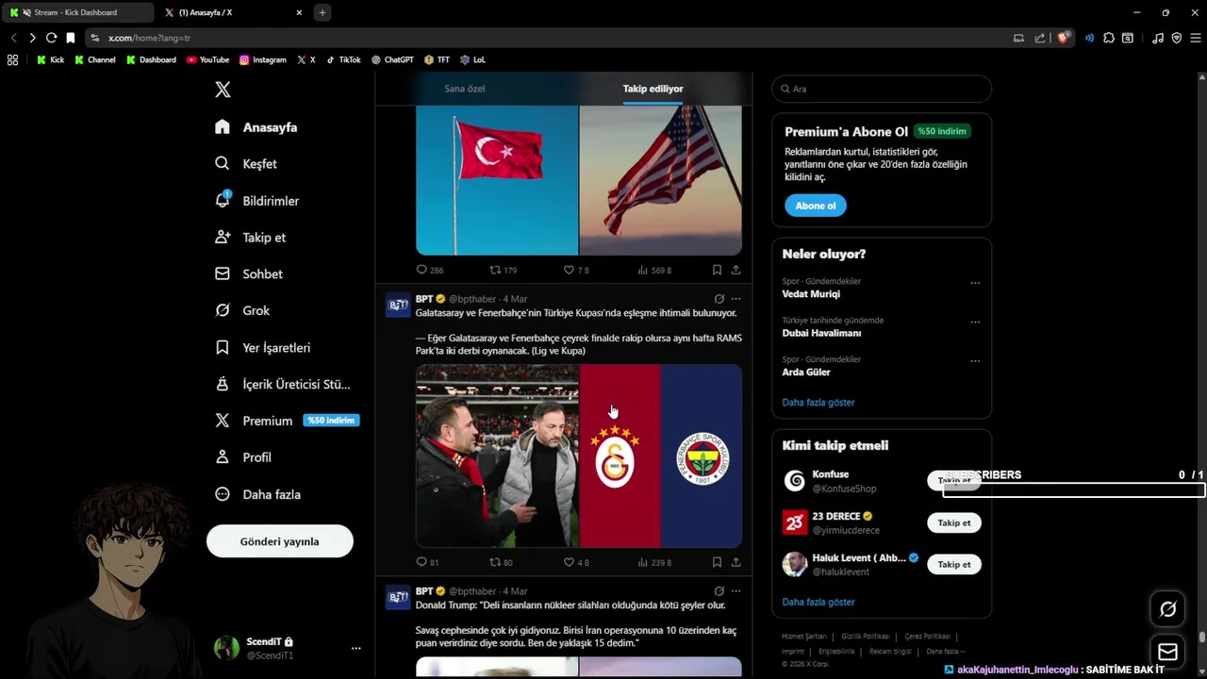Like the flags post with 7 B likes
This screenshot has width=1207, height=679.
pyautogui.click(x=576, y=270)
